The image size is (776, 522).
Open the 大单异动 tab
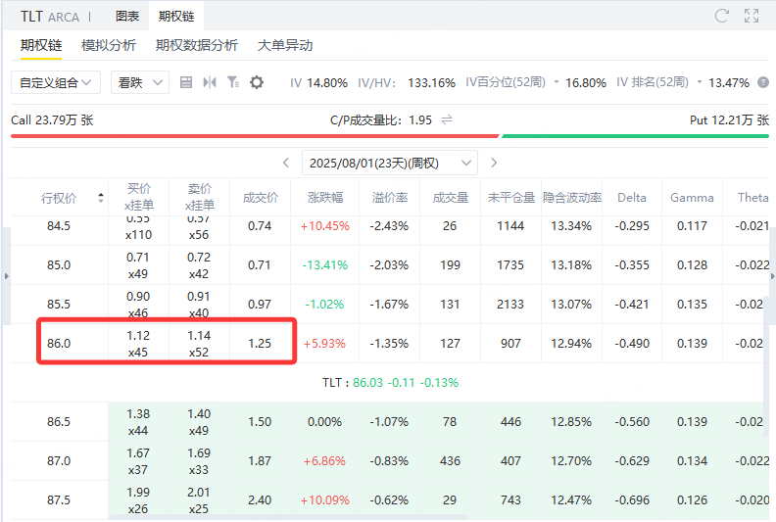(x=285, y=45)
